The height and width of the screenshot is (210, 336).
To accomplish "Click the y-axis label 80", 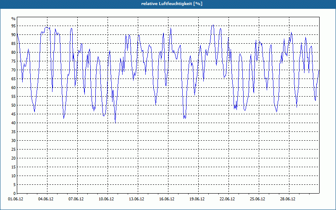I will (x=13, y=52).
